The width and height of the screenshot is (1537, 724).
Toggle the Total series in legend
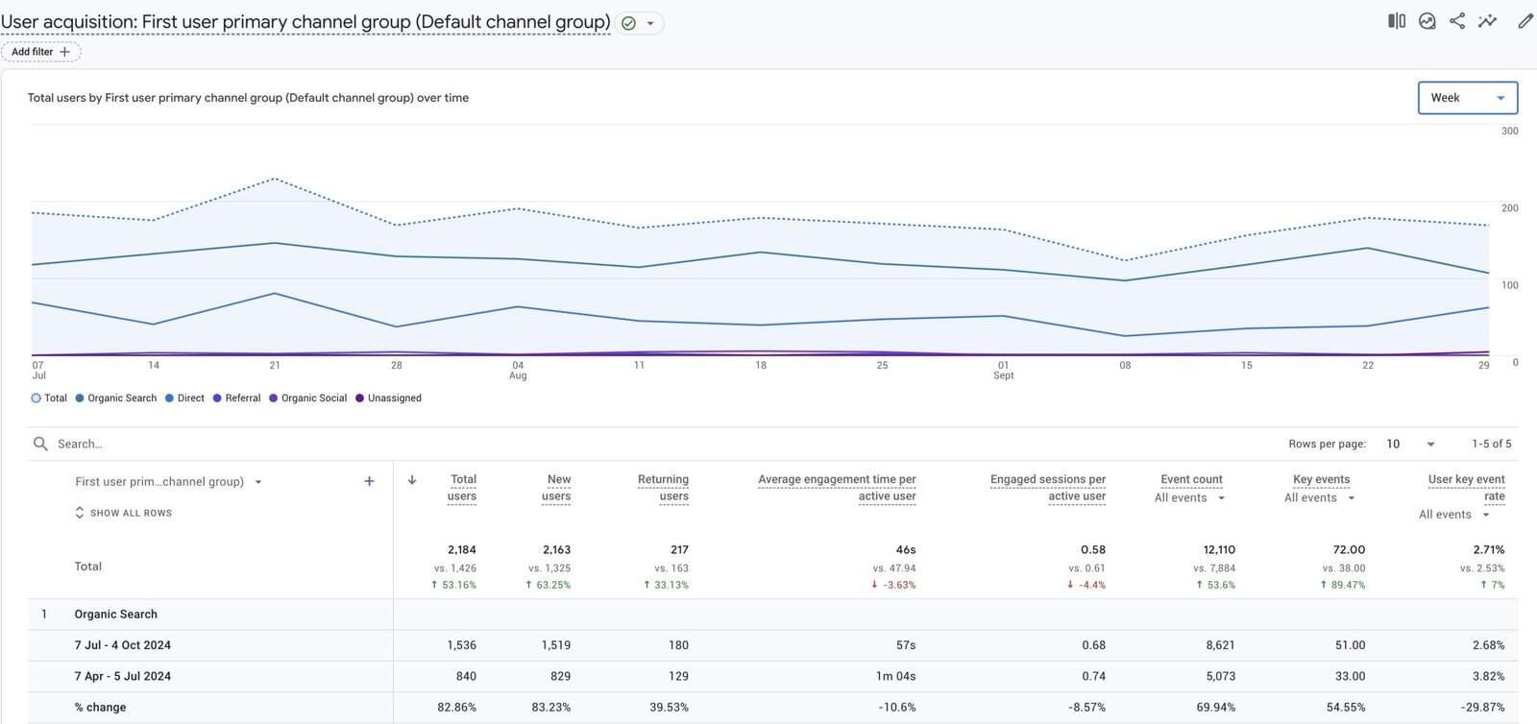(x=49, y=398)
